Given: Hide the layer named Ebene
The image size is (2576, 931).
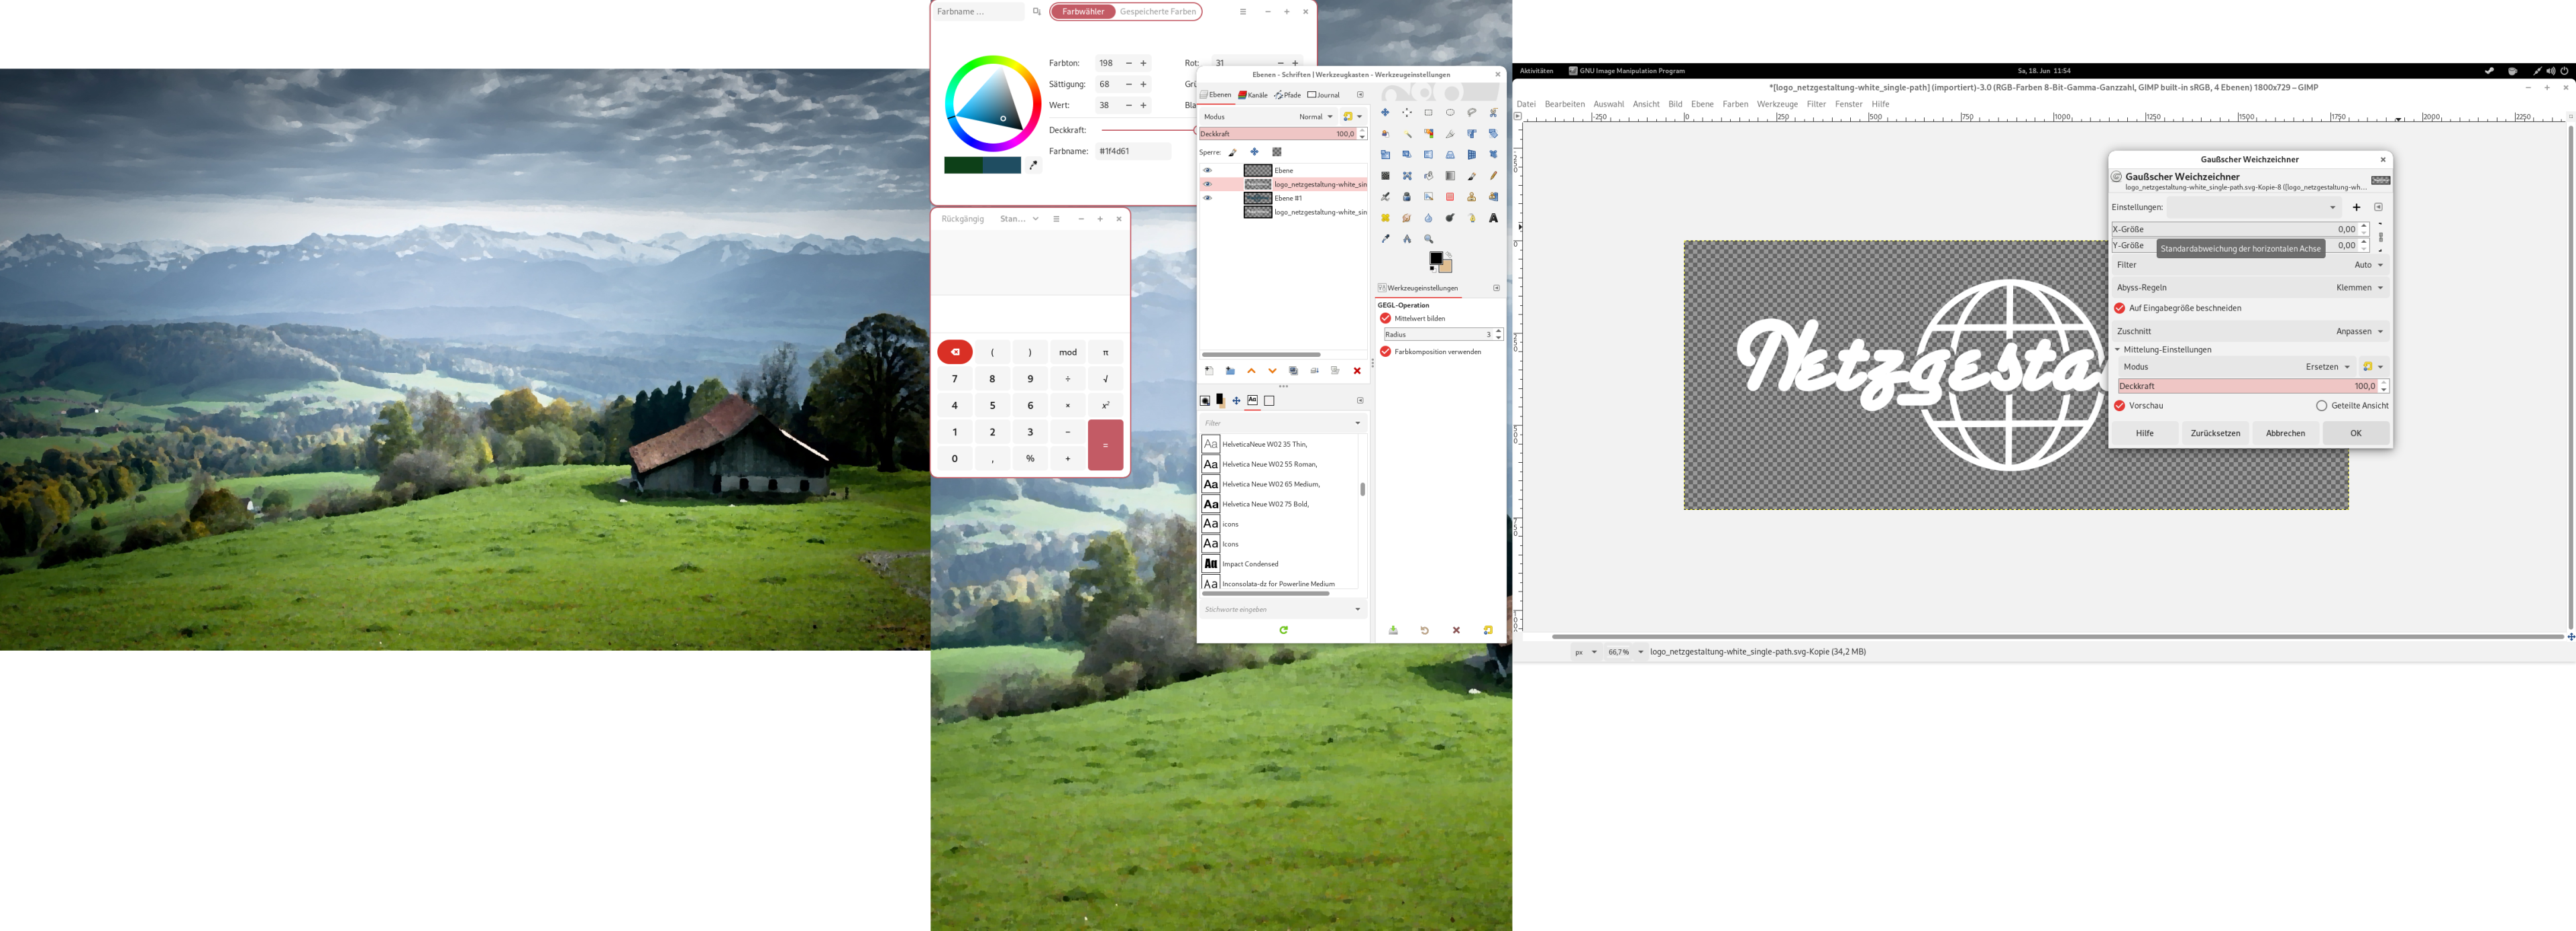Looking at the screenshot, I should coord(1207,170).
